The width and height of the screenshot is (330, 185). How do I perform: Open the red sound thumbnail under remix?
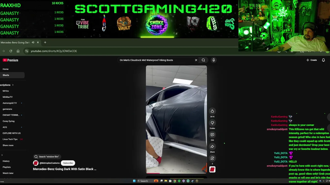click(x=212, y=169)
